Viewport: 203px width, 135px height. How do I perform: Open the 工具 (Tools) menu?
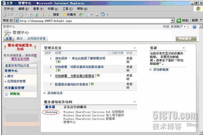pyautogui.click(x=68, y=9)
